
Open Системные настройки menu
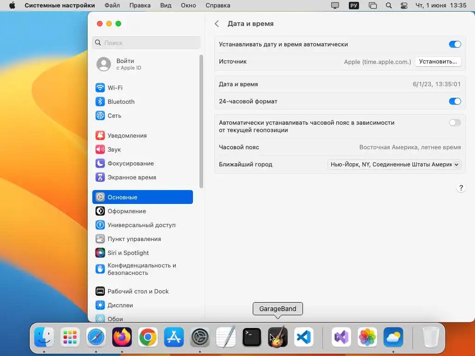[x=60, y=6]
